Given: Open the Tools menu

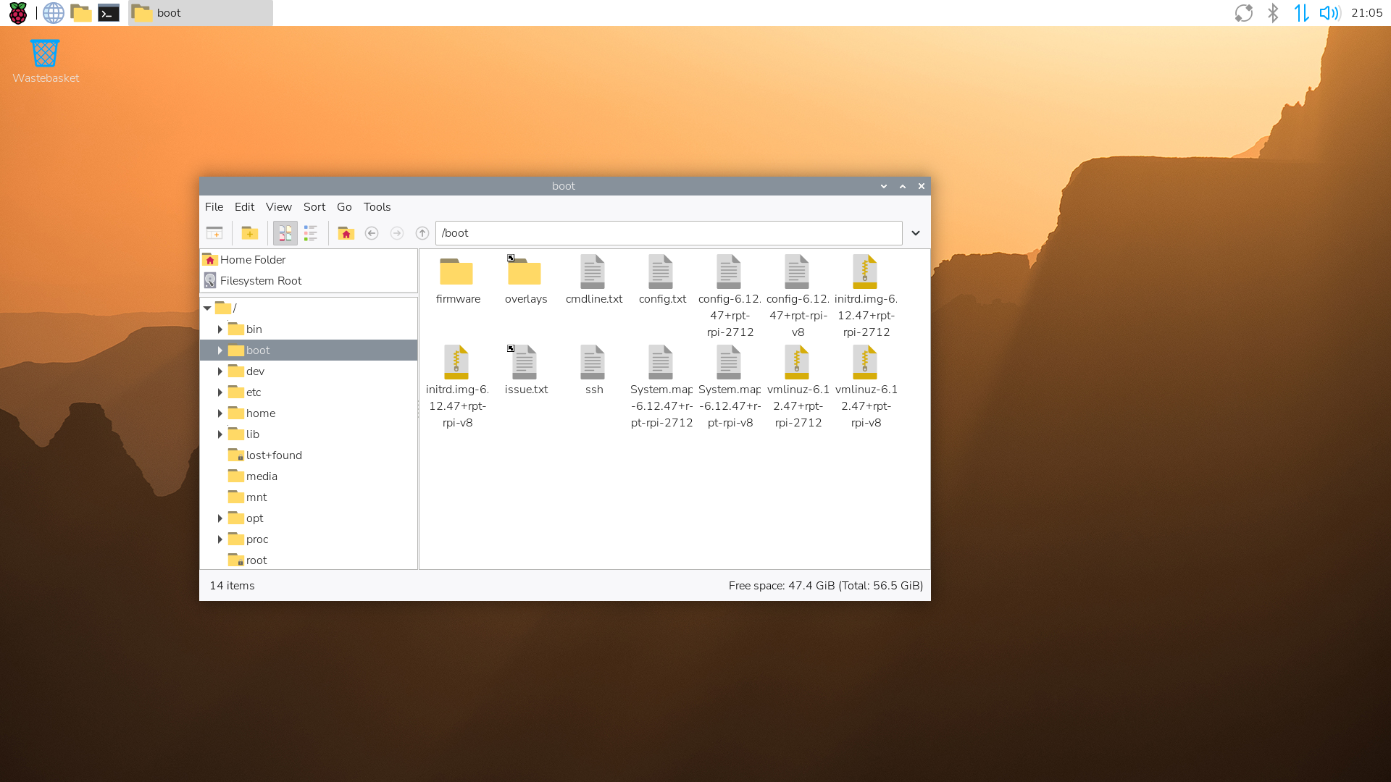Looking at the screenshot, I should tap(377, 207).
